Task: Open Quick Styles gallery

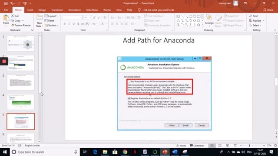Action: click(x=218, y=21)
